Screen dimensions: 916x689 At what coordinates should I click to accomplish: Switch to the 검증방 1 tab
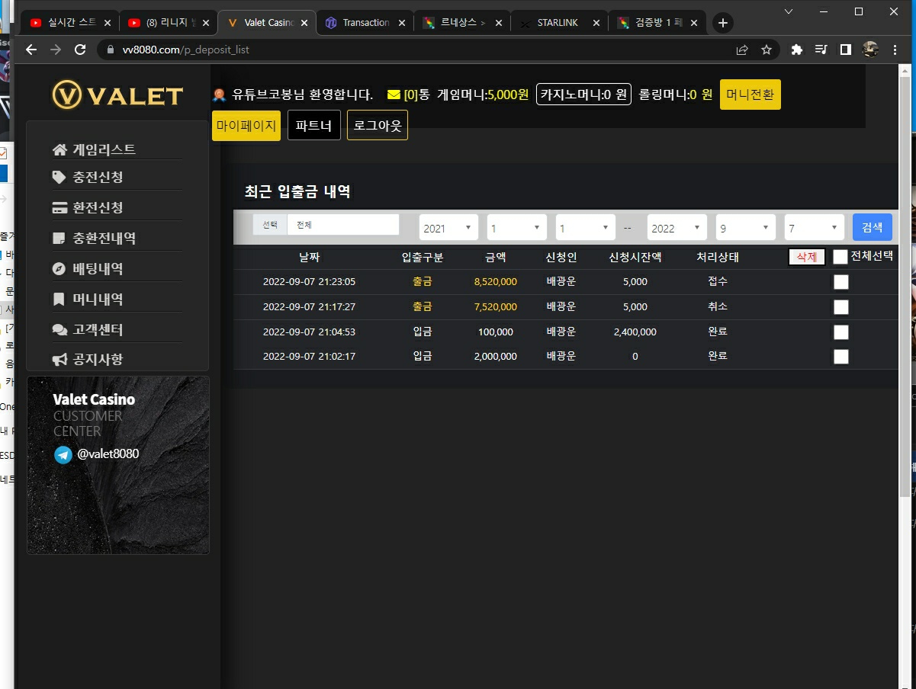(657, 23)
